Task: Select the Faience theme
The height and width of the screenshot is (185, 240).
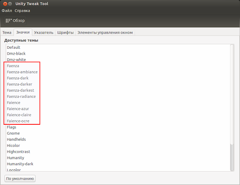Action: [118, 103]
